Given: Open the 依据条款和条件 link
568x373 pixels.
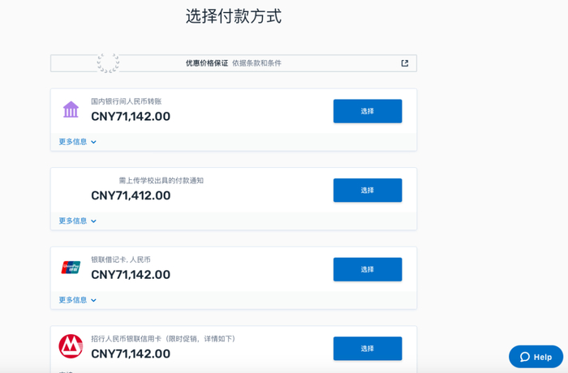Looking at the screenshot, I should [256, 63].
